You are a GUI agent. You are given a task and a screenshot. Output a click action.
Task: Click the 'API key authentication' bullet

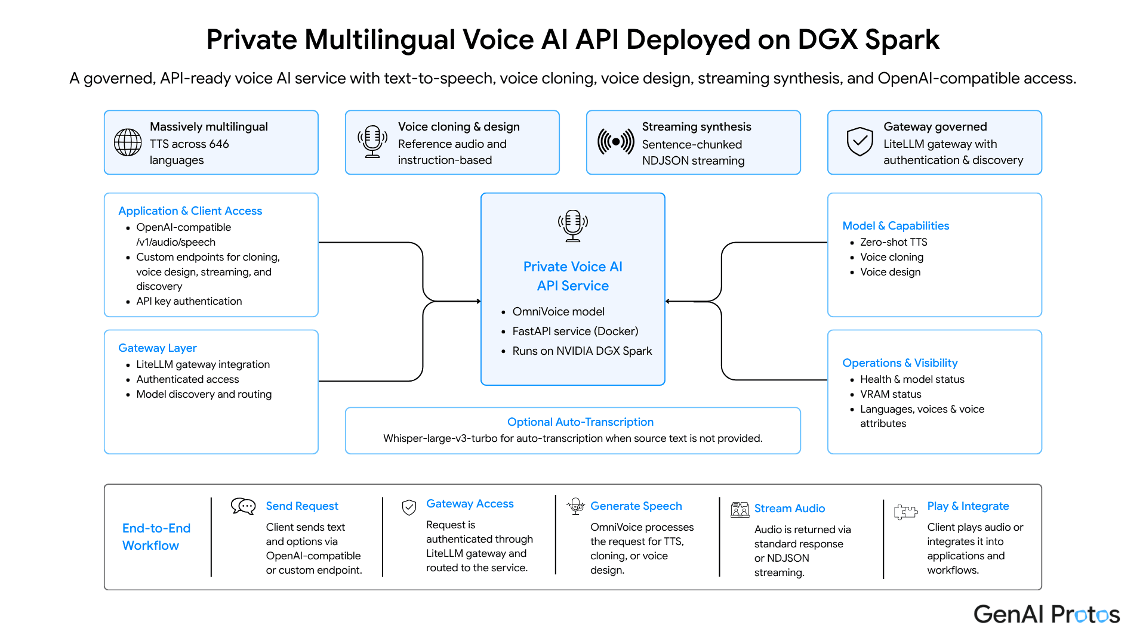(x=189, y=302)
